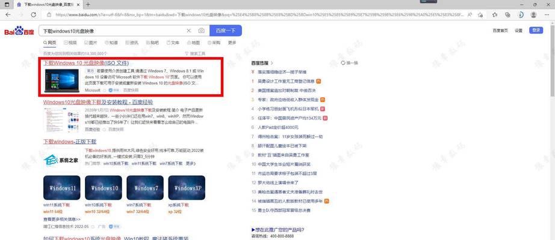The image size is (555, 240).
Task: Click the Windows10 image card
Action: 104,188
